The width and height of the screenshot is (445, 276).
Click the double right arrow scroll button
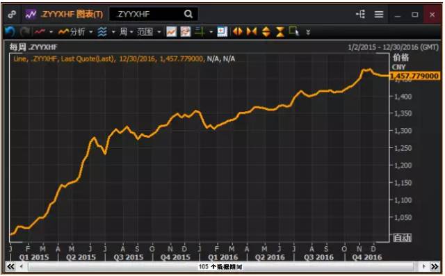click(x=435, y=267)
